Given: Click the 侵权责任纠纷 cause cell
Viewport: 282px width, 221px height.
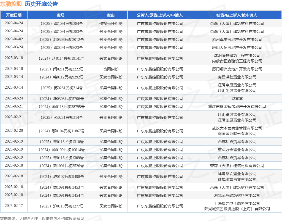Looking at the screenshot, I should point(111,23).
